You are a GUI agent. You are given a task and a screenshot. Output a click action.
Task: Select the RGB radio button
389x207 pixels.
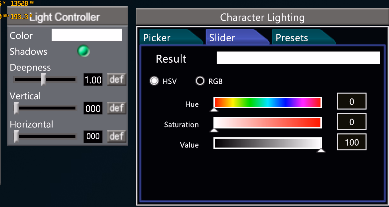pos(200,81)
